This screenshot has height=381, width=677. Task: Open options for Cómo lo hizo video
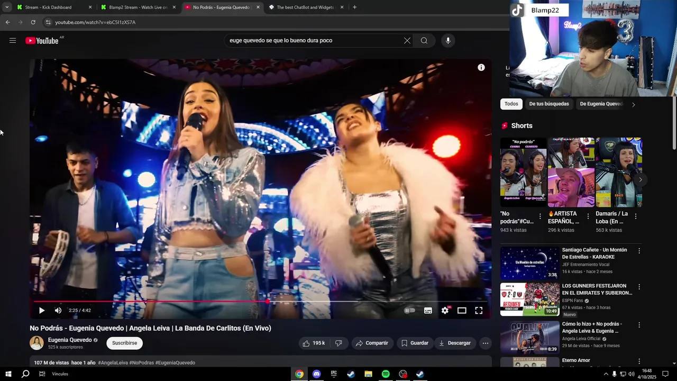click(x=639, y=325)
